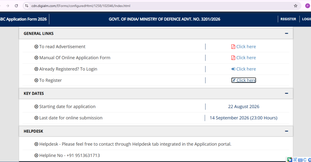311x162 pixels.
Task: Click the Already Registered? To Login label
Action: pos(68,69)
